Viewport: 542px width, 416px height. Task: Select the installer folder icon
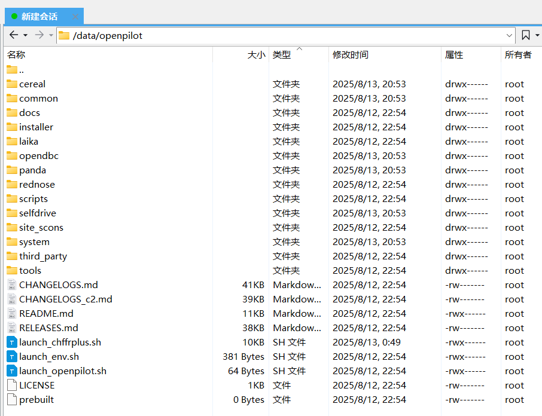12,127
